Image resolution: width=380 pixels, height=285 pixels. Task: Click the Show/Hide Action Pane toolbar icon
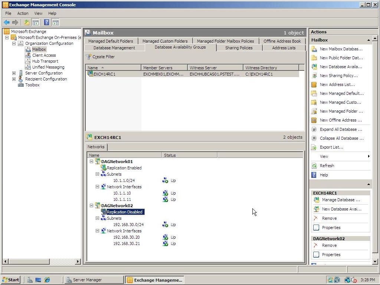tap(56, 23)
